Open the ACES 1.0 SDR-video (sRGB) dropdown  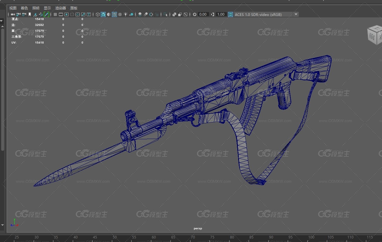(266, 14)
